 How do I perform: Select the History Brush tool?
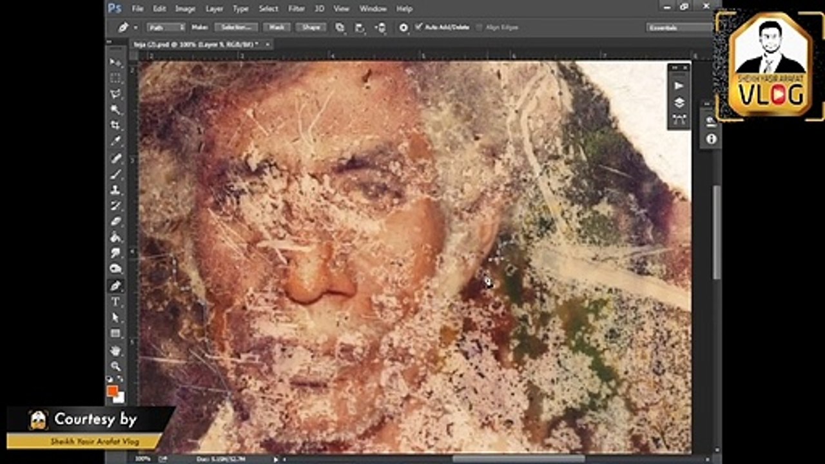tap(115, 206)
